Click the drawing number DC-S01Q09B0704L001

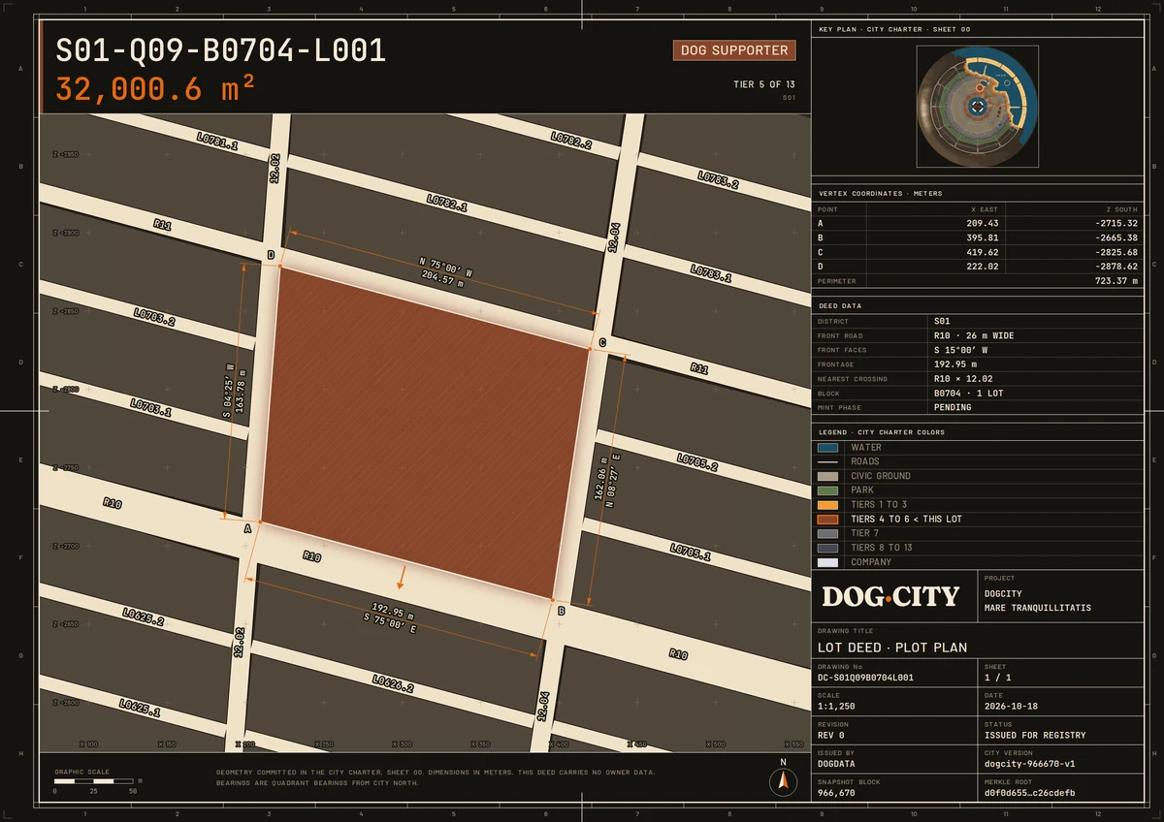pos(866,678)
